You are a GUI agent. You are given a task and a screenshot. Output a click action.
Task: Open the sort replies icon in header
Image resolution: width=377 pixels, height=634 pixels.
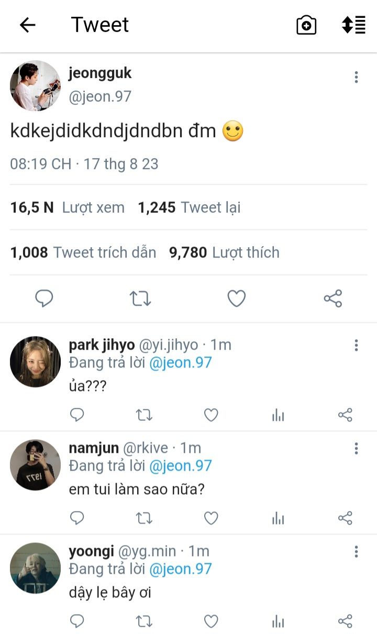coord(353,25)
